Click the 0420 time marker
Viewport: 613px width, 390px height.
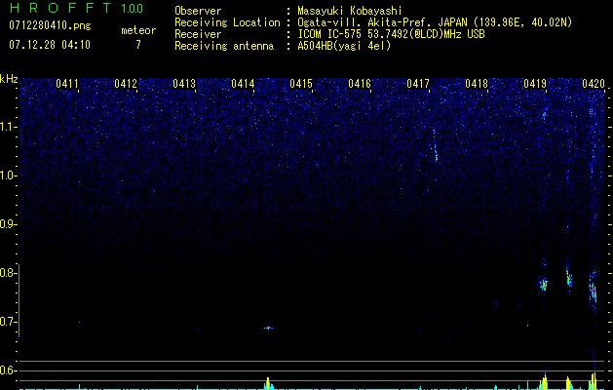[594, 83]
